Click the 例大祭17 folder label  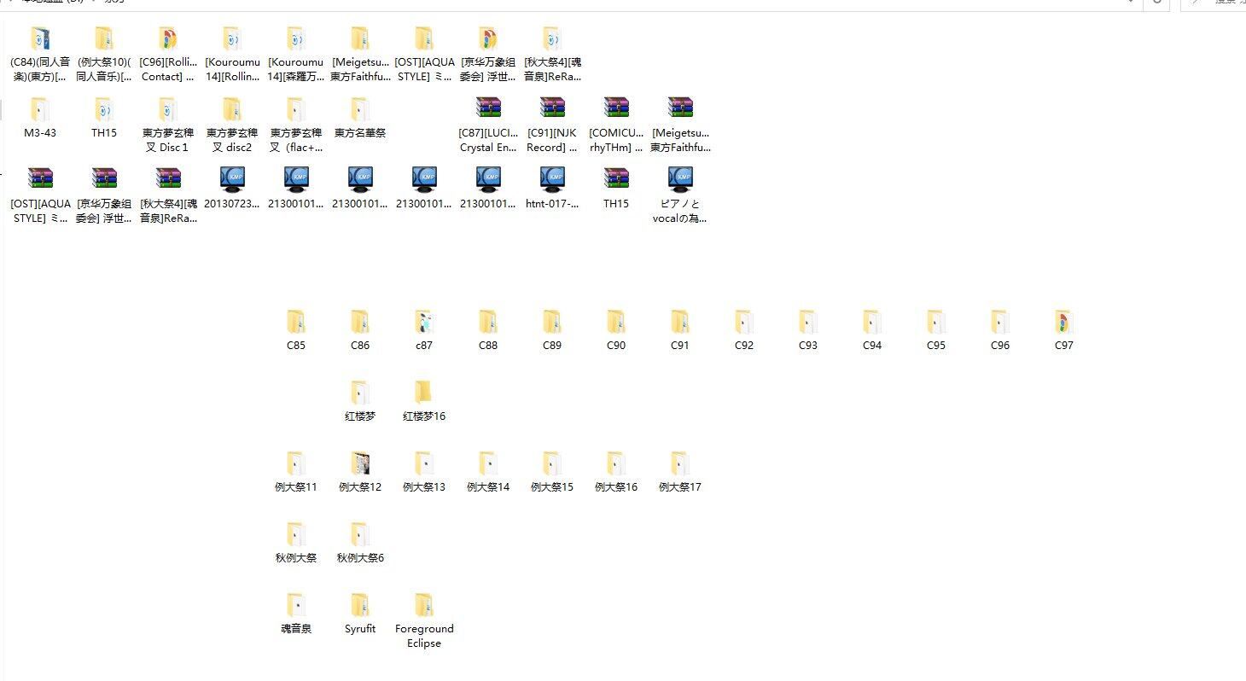[x=680, y=487]
